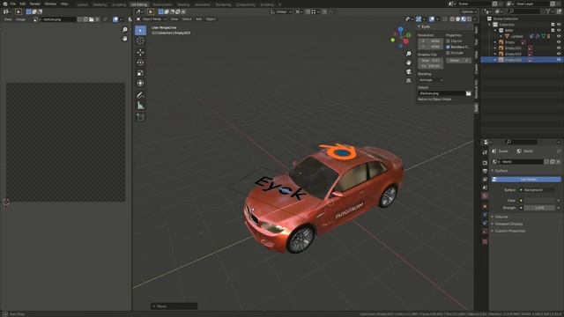Click the image editor zoom magnifier icon
Image resolution: width=564 pixels, height=317 pixels.
[125, 29]
